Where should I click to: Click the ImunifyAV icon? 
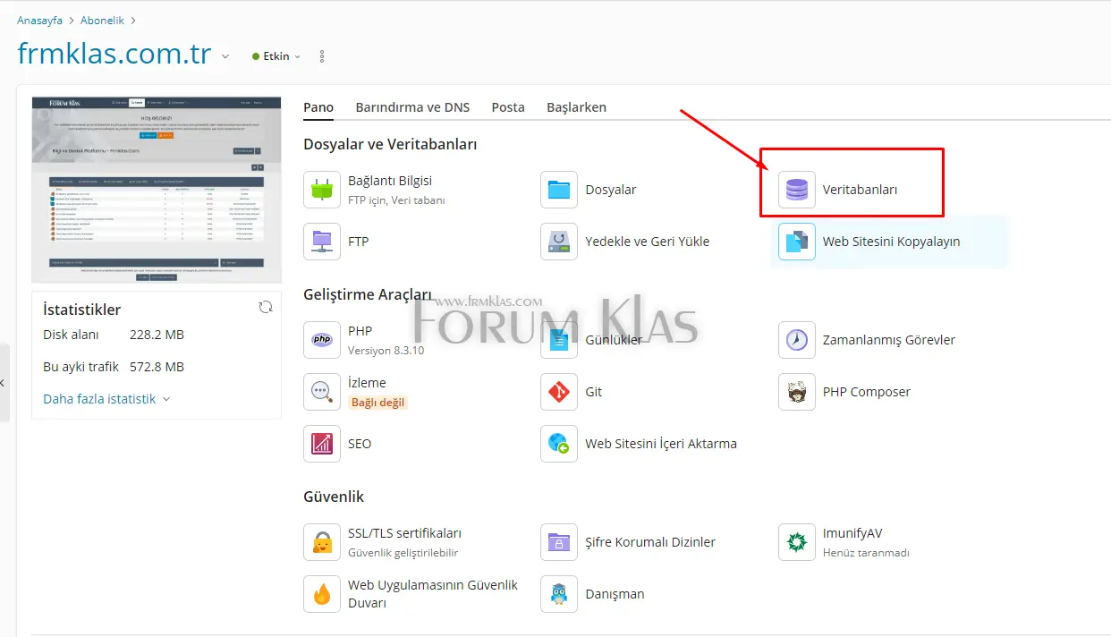(x=796, y=542)
